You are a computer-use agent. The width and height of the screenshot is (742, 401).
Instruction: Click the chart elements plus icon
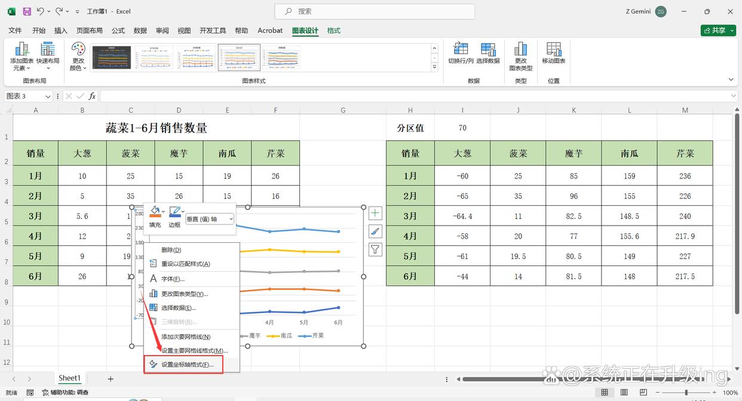pyautogui.click(x=375, y=213)
